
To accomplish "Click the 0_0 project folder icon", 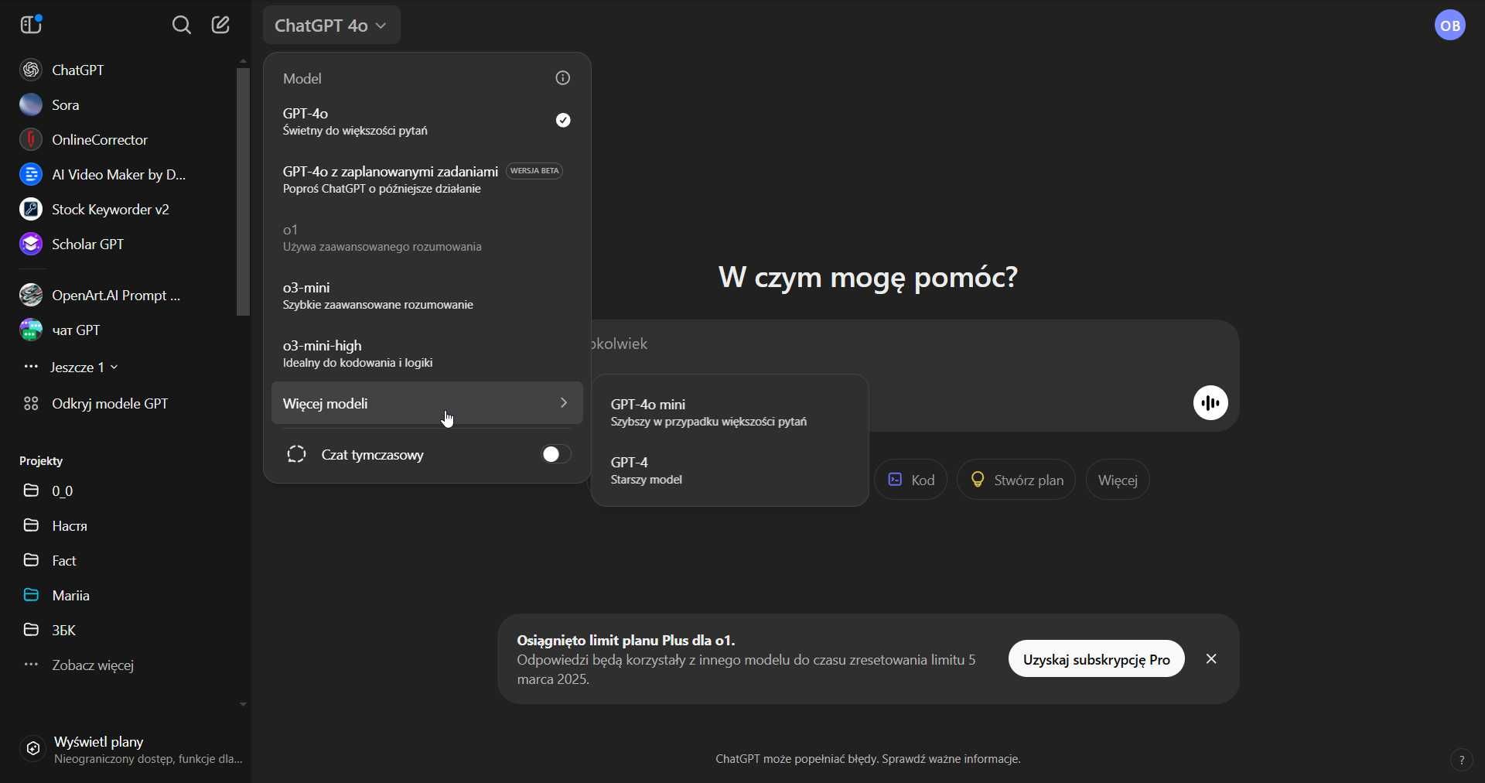I will pos(31,491).
